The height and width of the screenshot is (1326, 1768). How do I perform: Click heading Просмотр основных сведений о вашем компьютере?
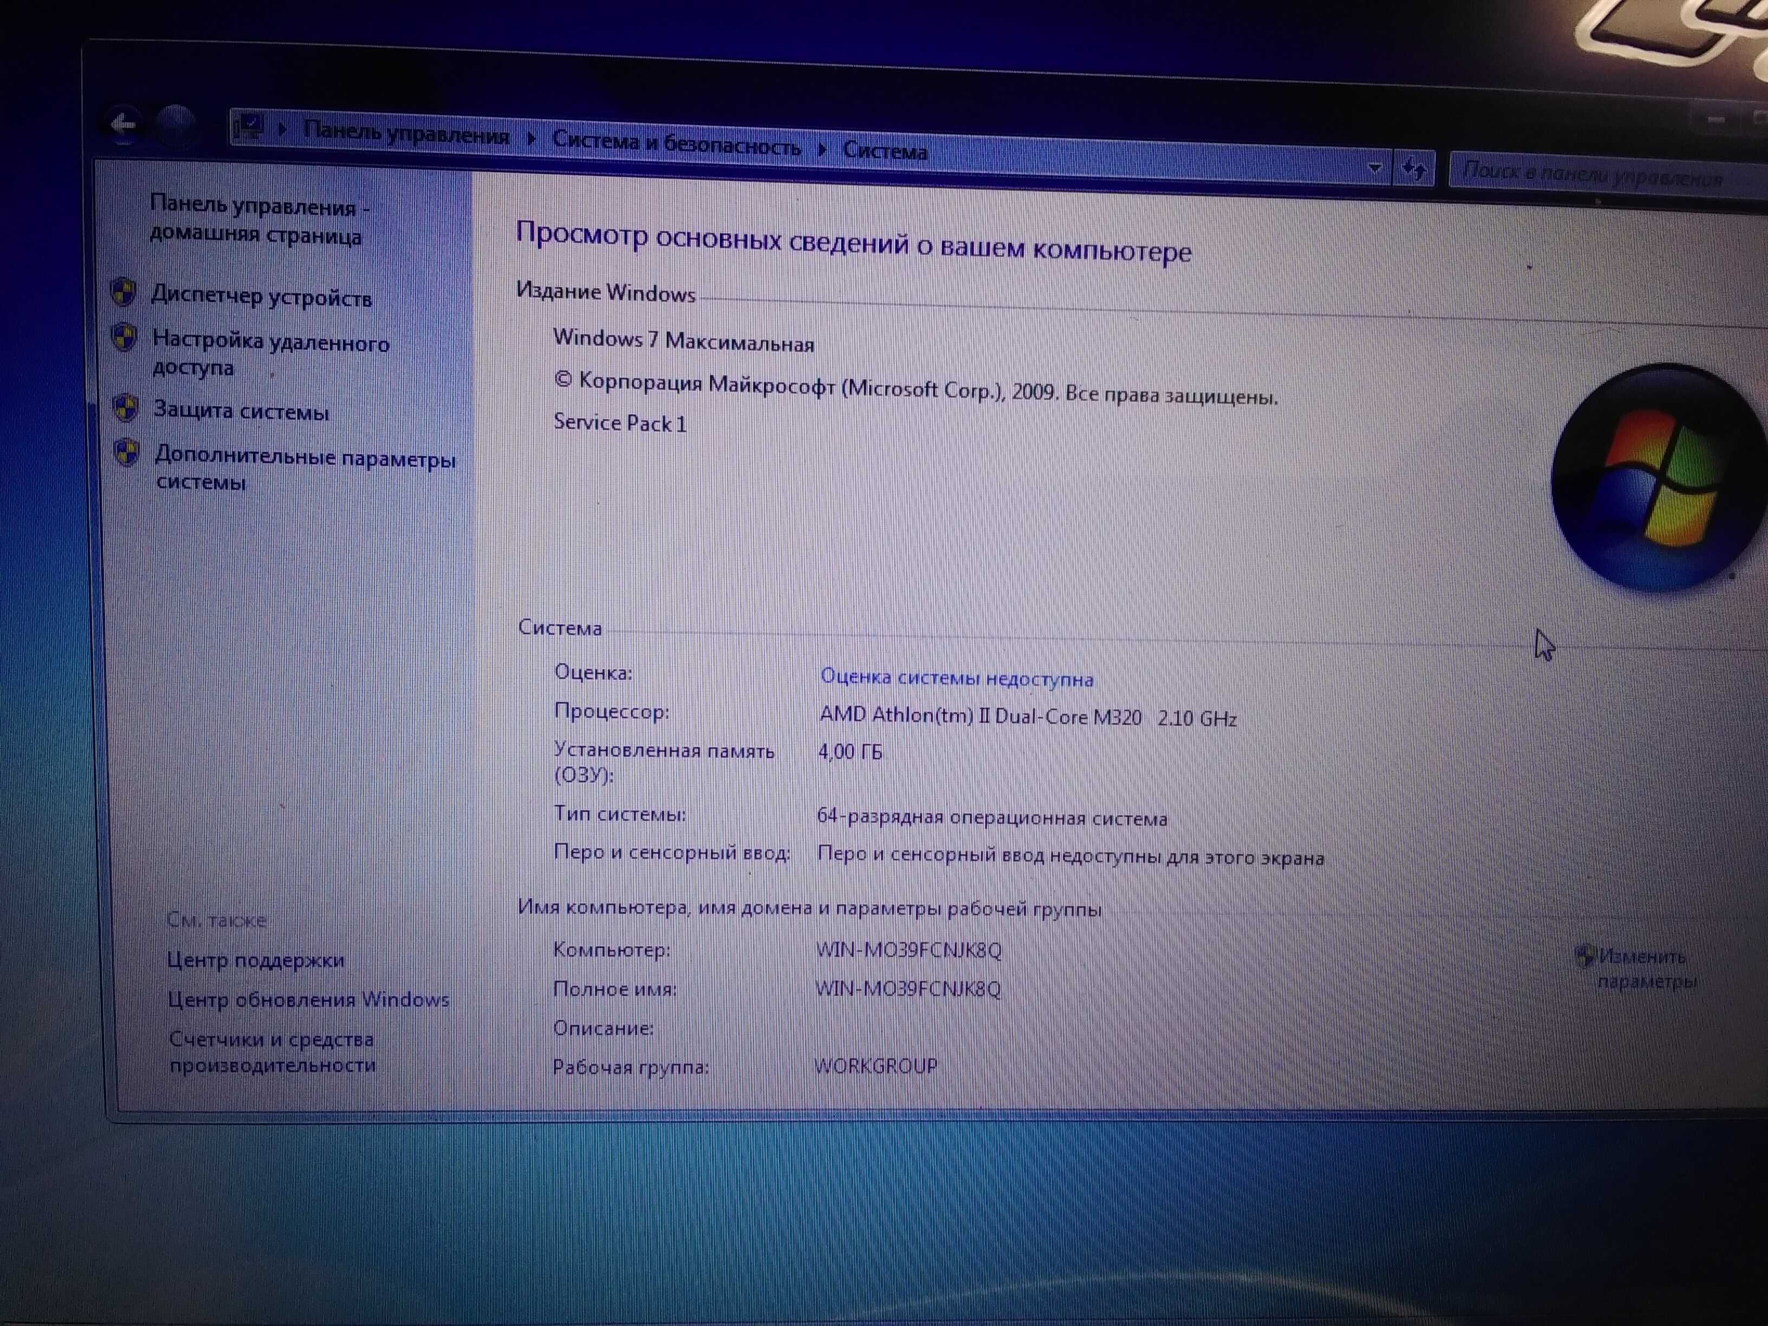(854, 242)
